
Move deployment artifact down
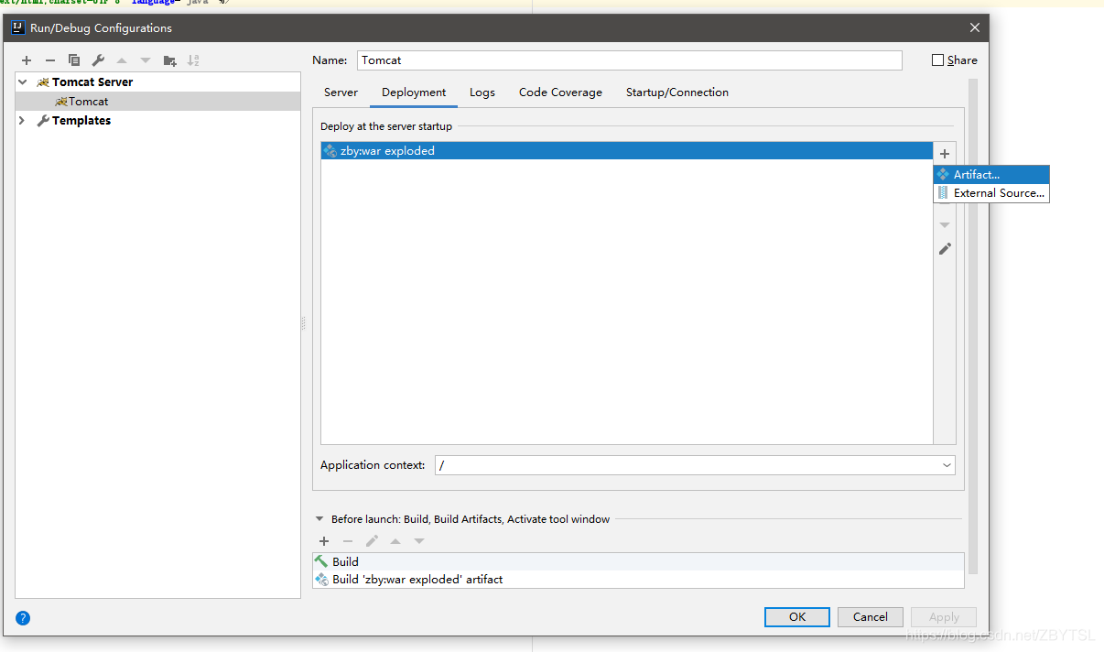[x=945, y=225]
